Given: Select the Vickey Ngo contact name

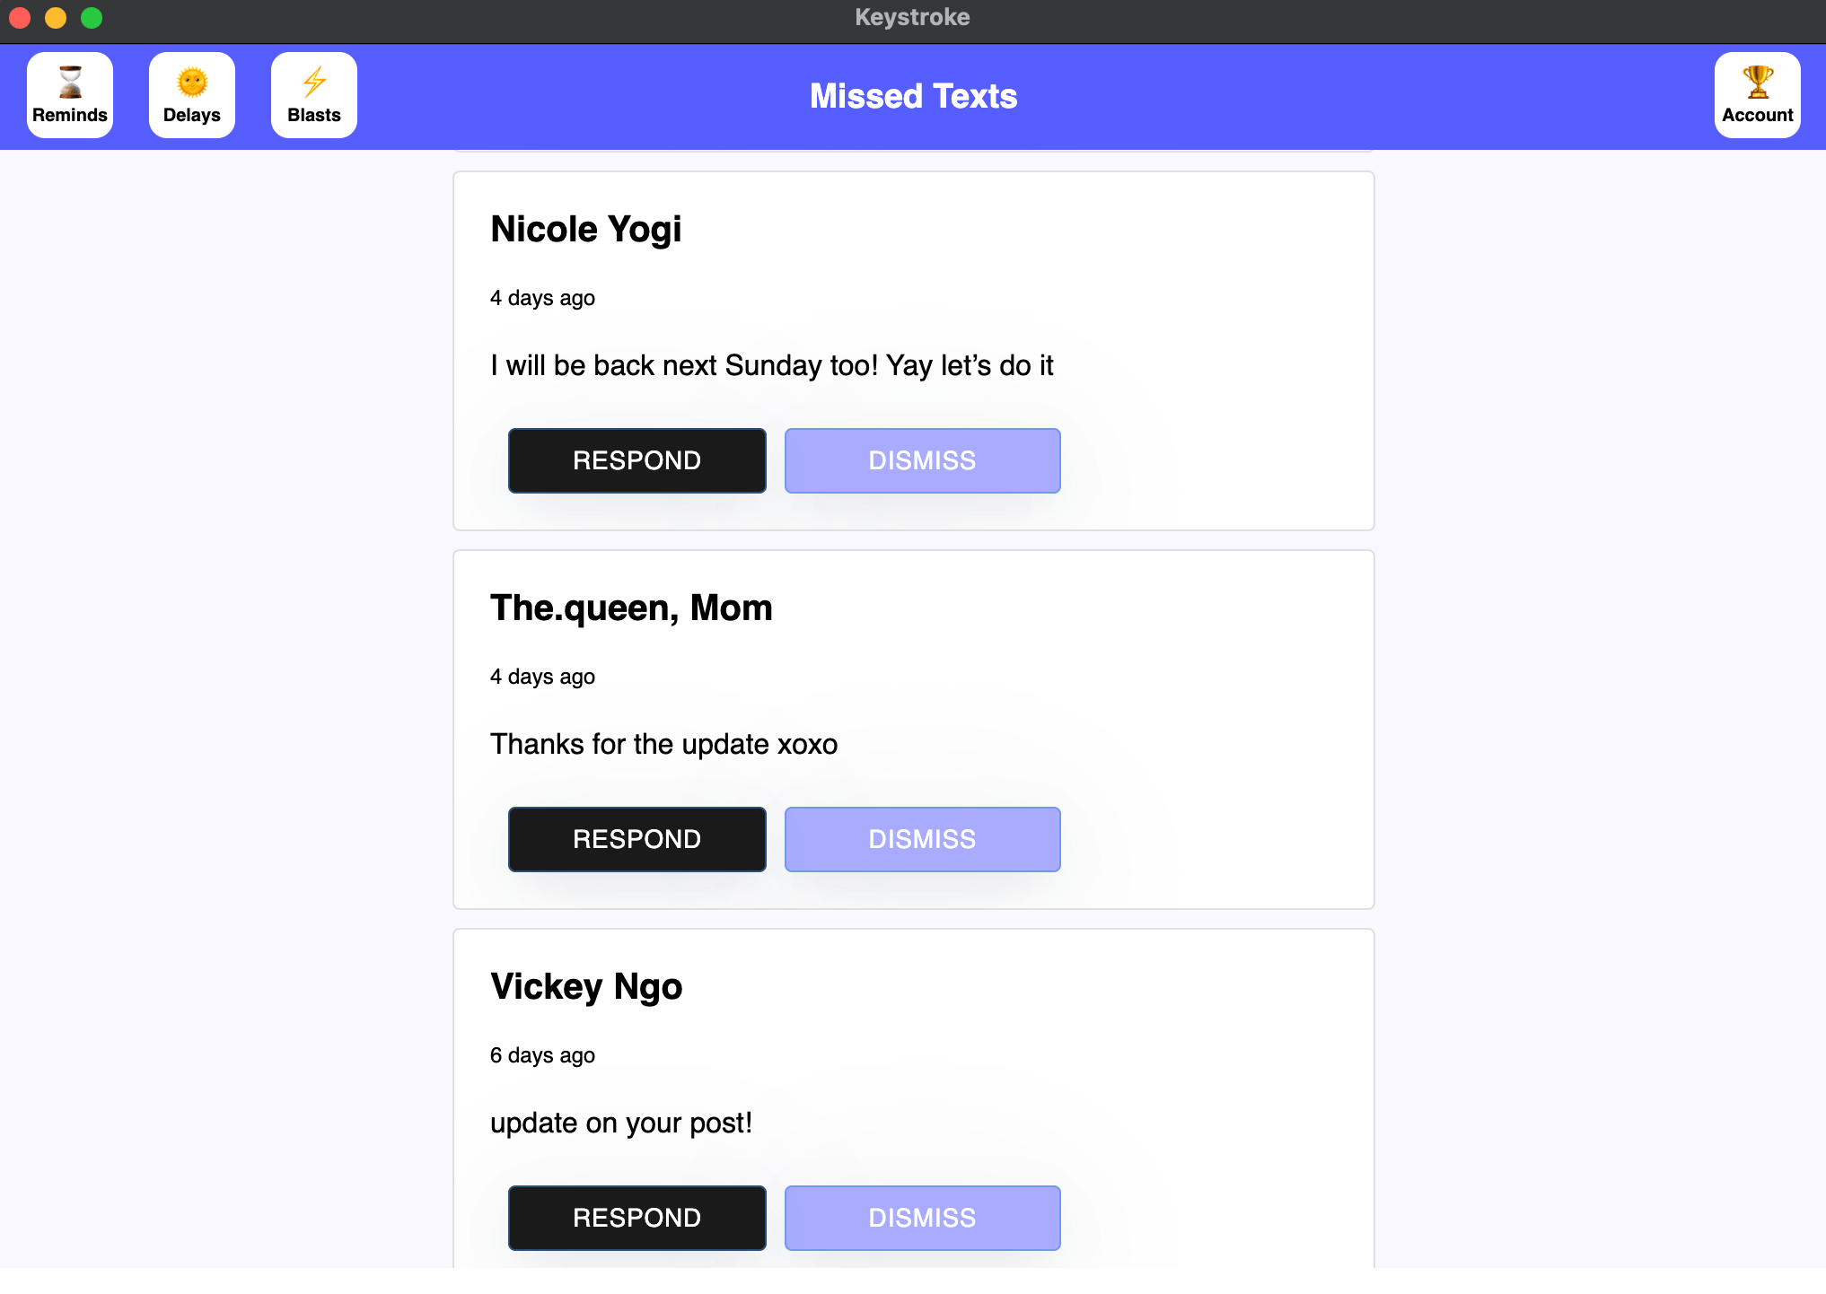Looking at the screenshot, I should pos(586,986).
